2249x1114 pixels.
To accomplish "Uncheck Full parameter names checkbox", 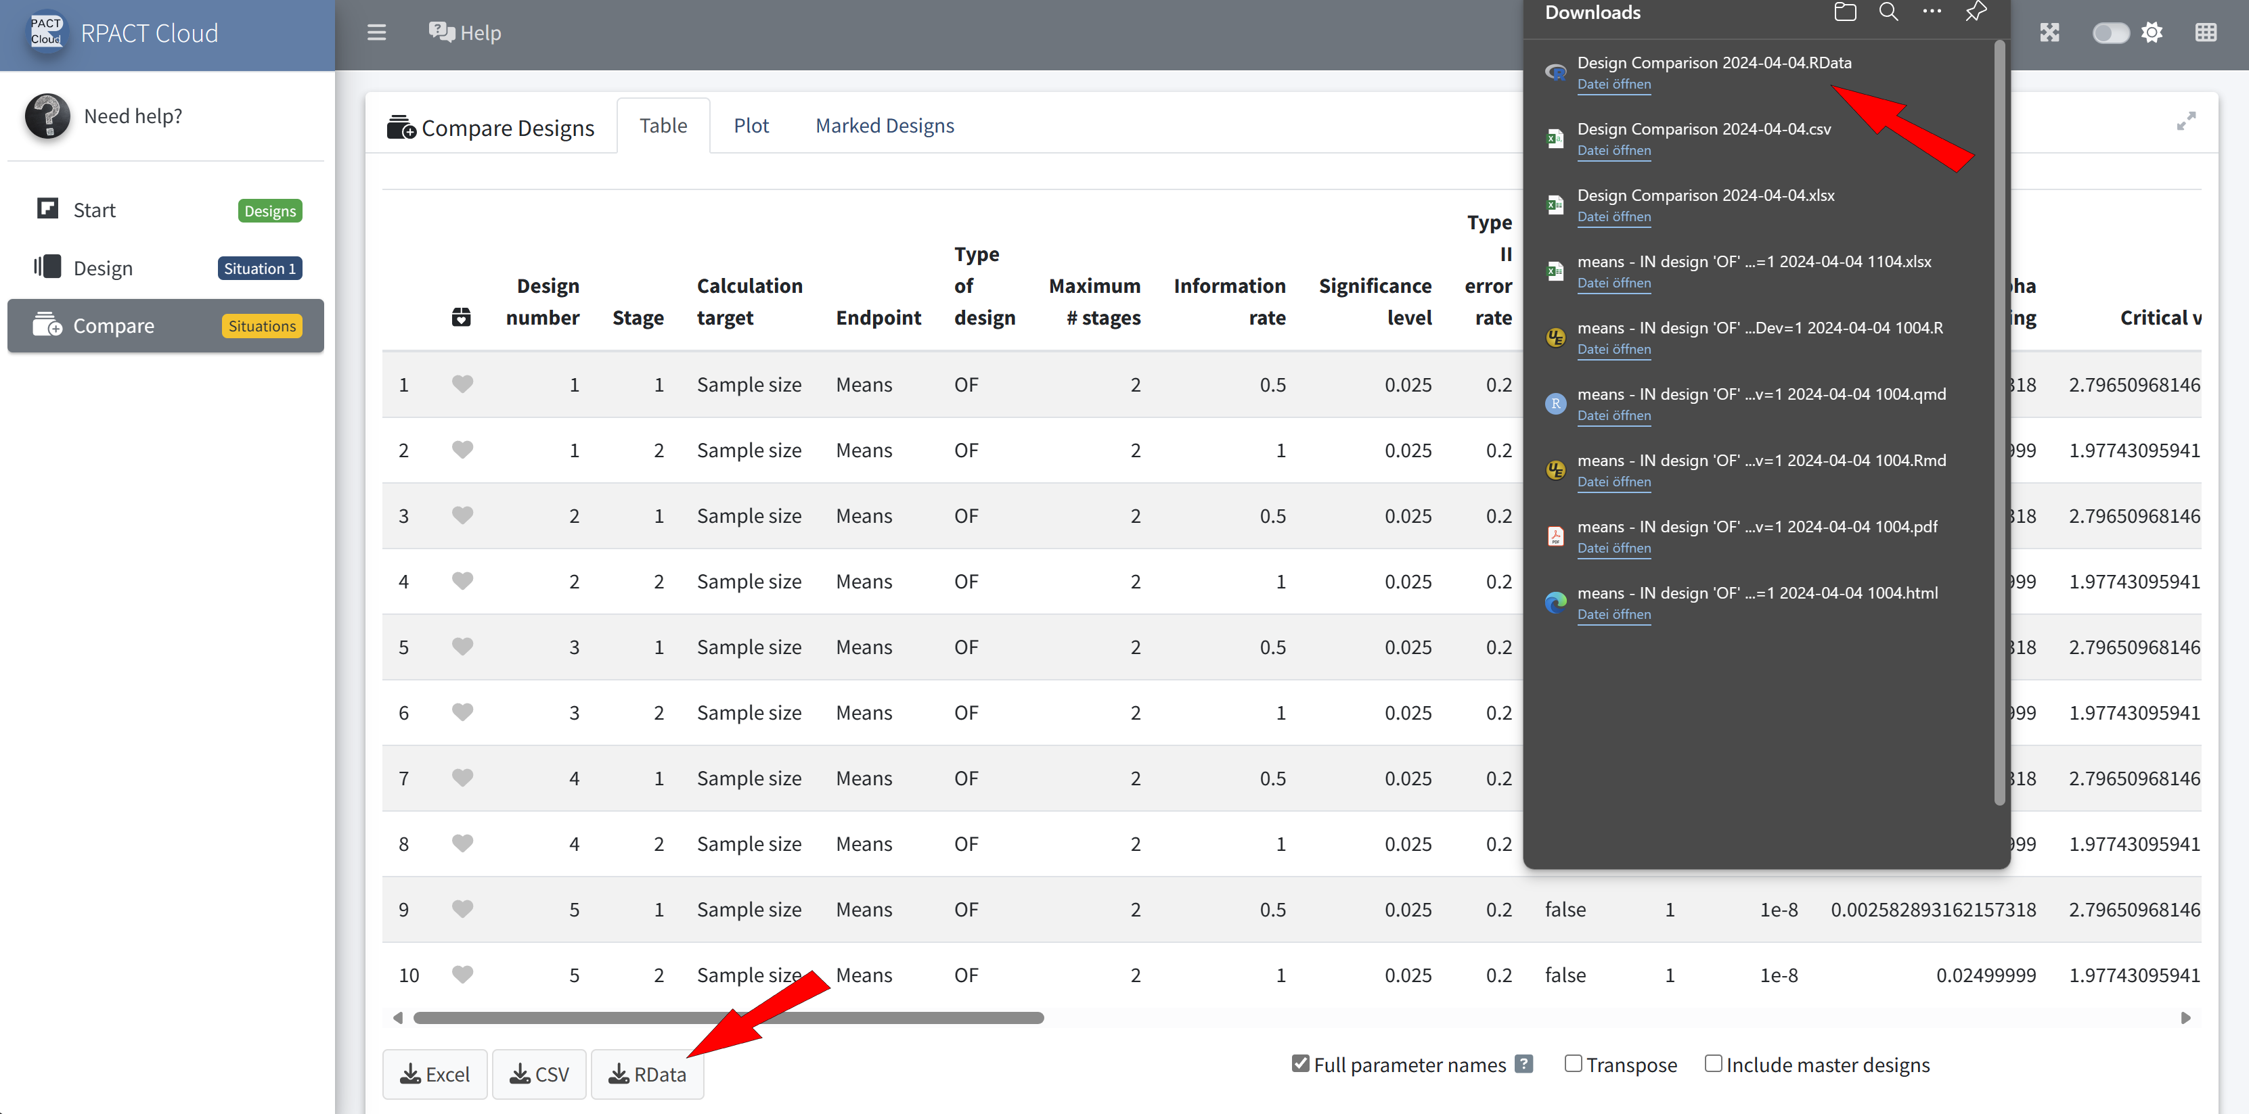I will pyautogui.click(x=1301, y=1063).
